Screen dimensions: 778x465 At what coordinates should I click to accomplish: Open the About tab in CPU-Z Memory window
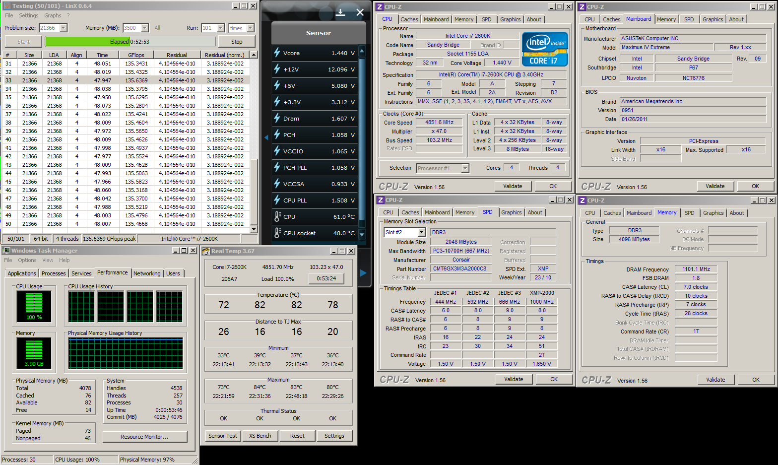click(737, 213)
